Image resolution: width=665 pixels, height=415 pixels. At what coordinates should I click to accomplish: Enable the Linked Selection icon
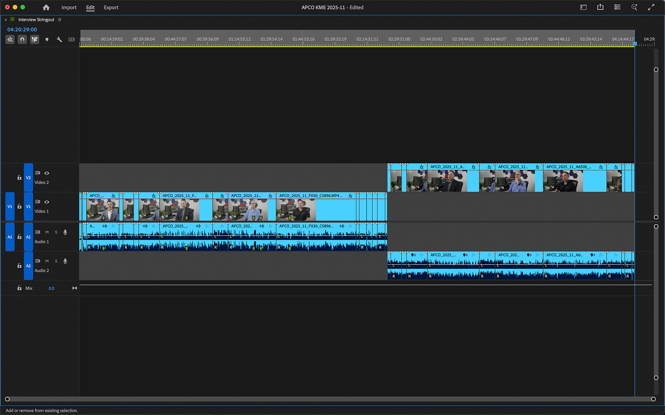[x=34, y=39]
